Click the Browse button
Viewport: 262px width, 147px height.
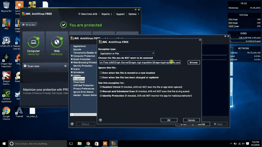[x=193, y=63]
